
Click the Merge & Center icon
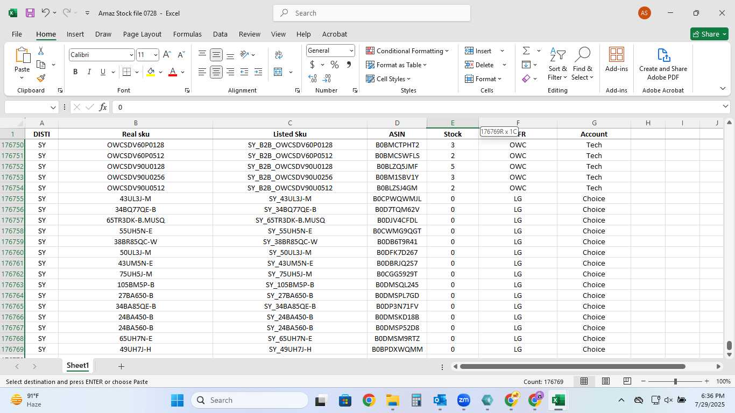pyautogui.click(x=278, y=72)
